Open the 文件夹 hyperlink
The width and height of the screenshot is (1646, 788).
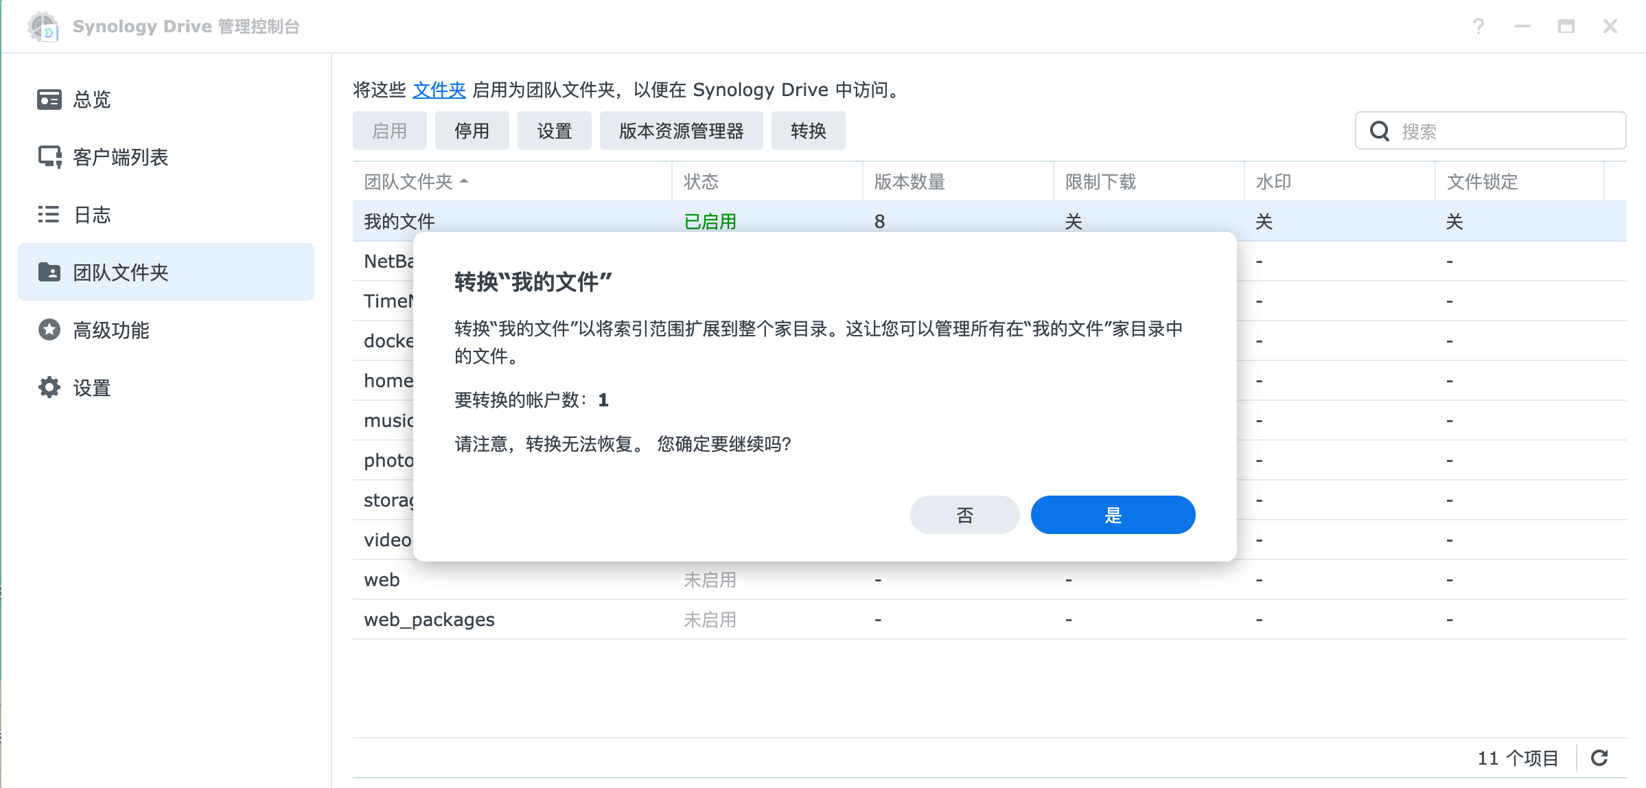click(439, 90)
